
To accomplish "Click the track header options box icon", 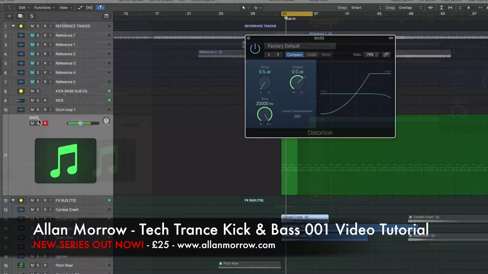I will (x=106, y=16).
